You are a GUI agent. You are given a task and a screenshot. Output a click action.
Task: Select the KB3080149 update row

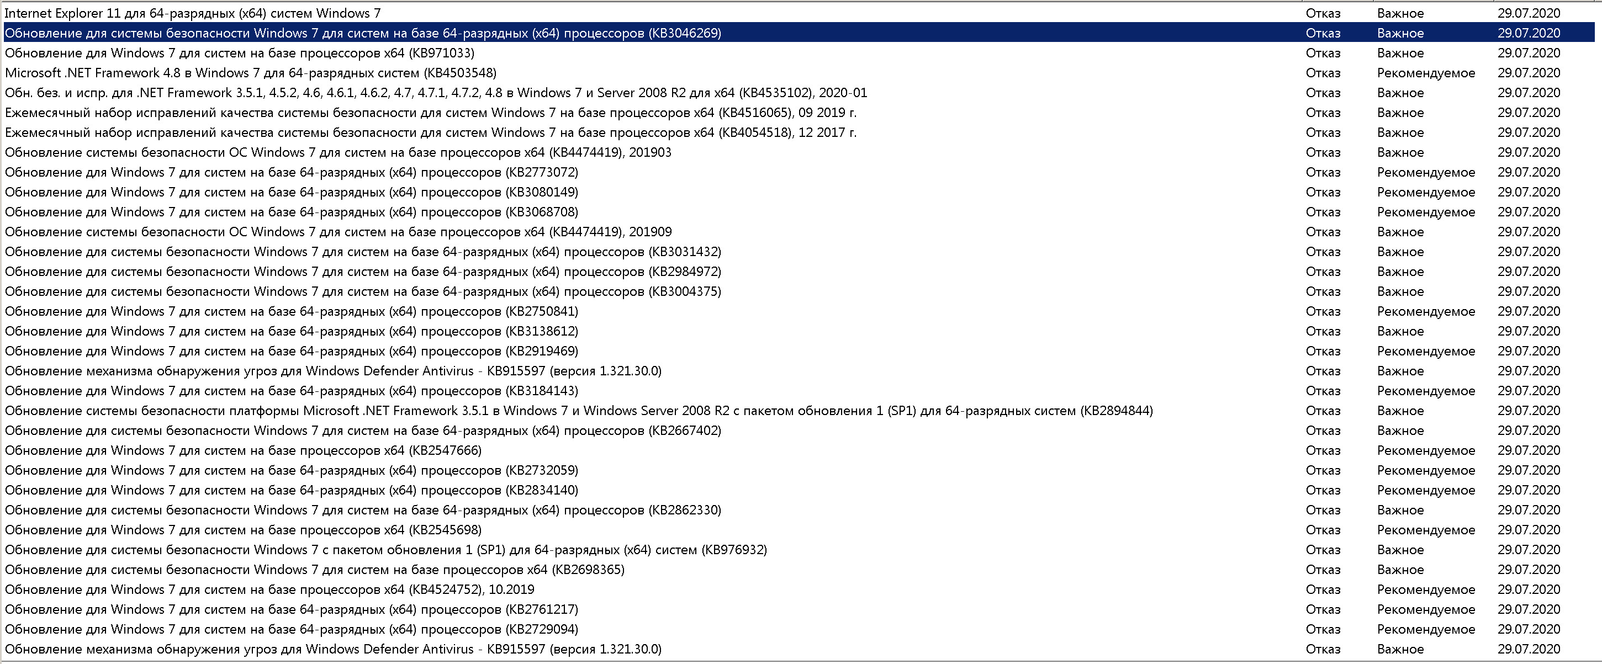click(x=291, y=192)
